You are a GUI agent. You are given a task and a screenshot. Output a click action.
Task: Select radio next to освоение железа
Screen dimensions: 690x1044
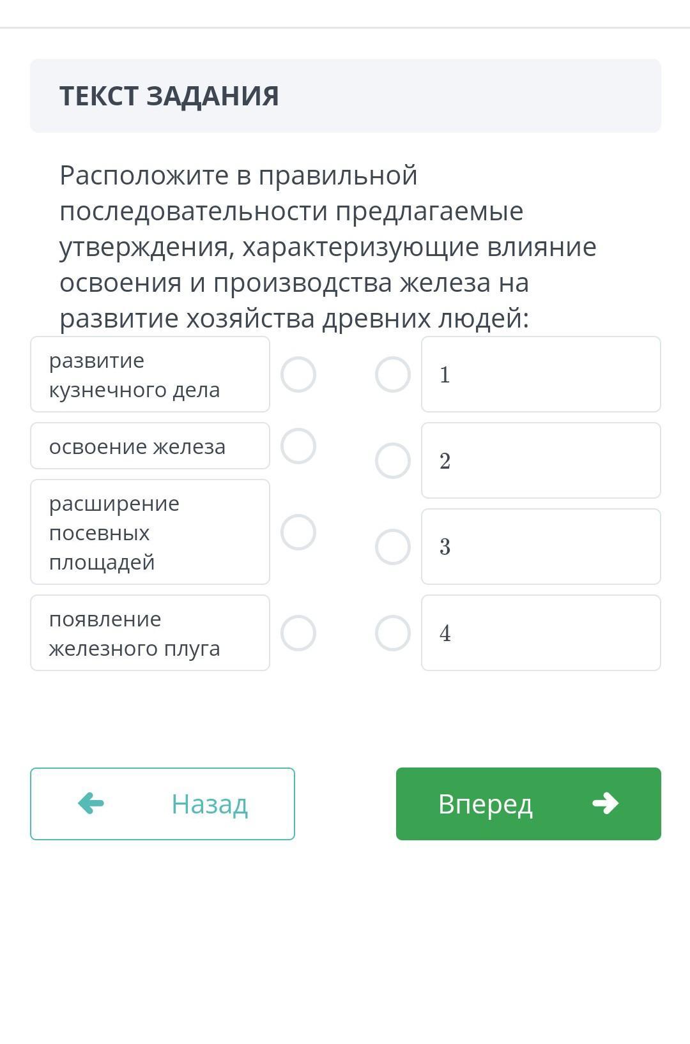pos(298,446)
